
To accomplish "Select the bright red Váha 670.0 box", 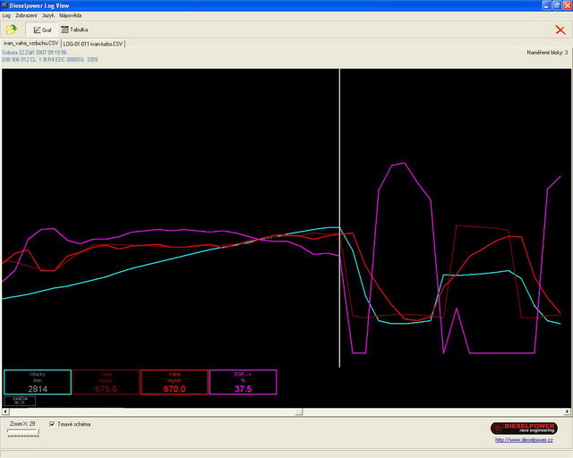I will (x=174, y=382).
